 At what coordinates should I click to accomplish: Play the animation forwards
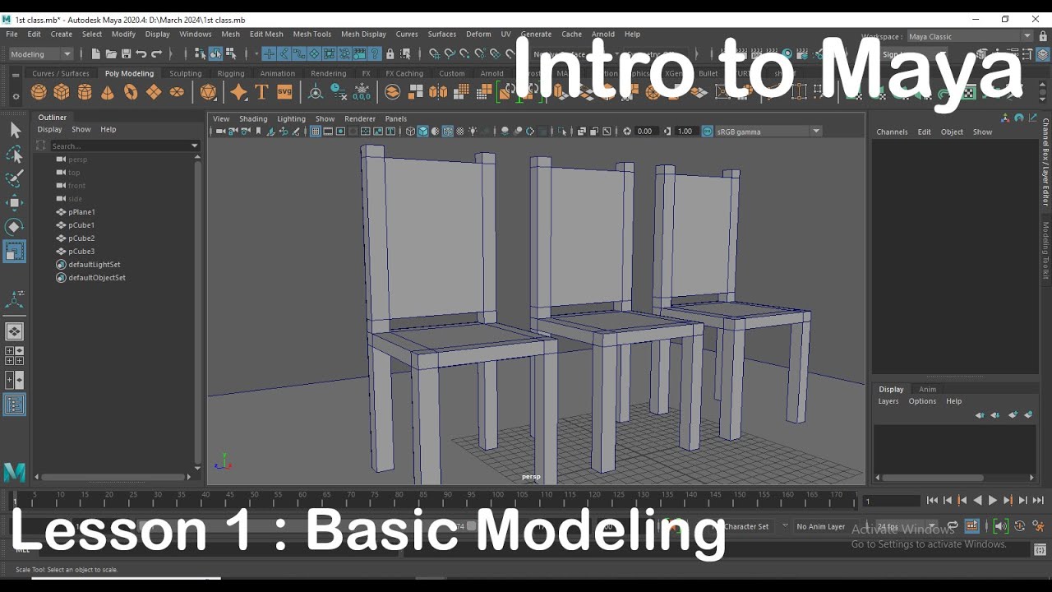tap(993, 500)
